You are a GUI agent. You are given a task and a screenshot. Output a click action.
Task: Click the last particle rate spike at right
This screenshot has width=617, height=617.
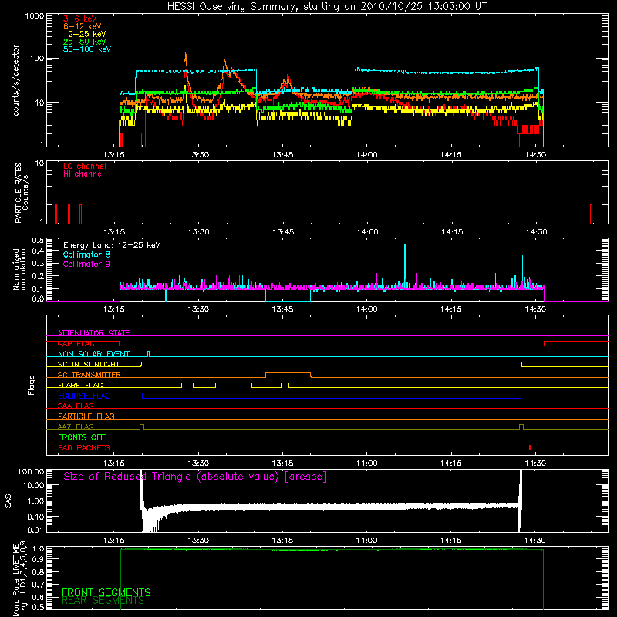(x=591, y=214)
